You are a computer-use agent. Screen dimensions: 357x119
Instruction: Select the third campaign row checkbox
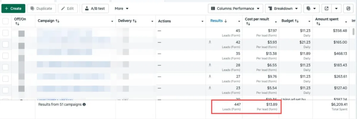coord(5,56)
